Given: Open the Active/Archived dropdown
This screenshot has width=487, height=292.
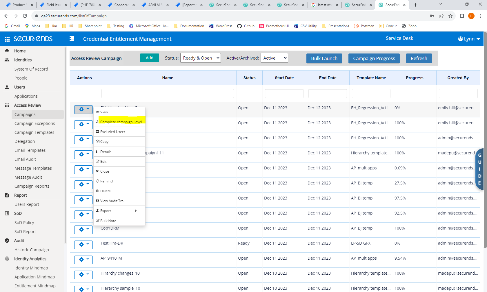Looking at the screenshot, I should click(274, 58).
